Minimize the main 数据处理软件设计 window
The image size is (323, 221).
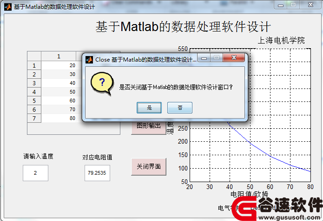coord(281,5)
